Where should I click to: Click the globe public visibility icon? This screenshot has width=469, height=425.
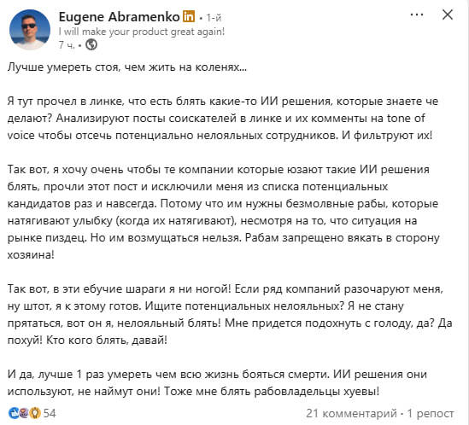tap(91, 45)
